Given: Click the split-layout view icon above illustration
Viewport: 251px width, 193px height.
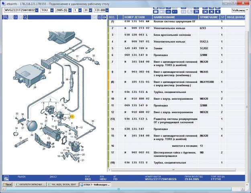Looking at the screenshot, I should click(x=100, y=17).
